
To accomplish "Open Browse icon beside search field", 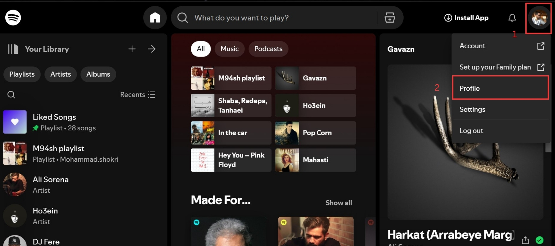I will 390,18.
